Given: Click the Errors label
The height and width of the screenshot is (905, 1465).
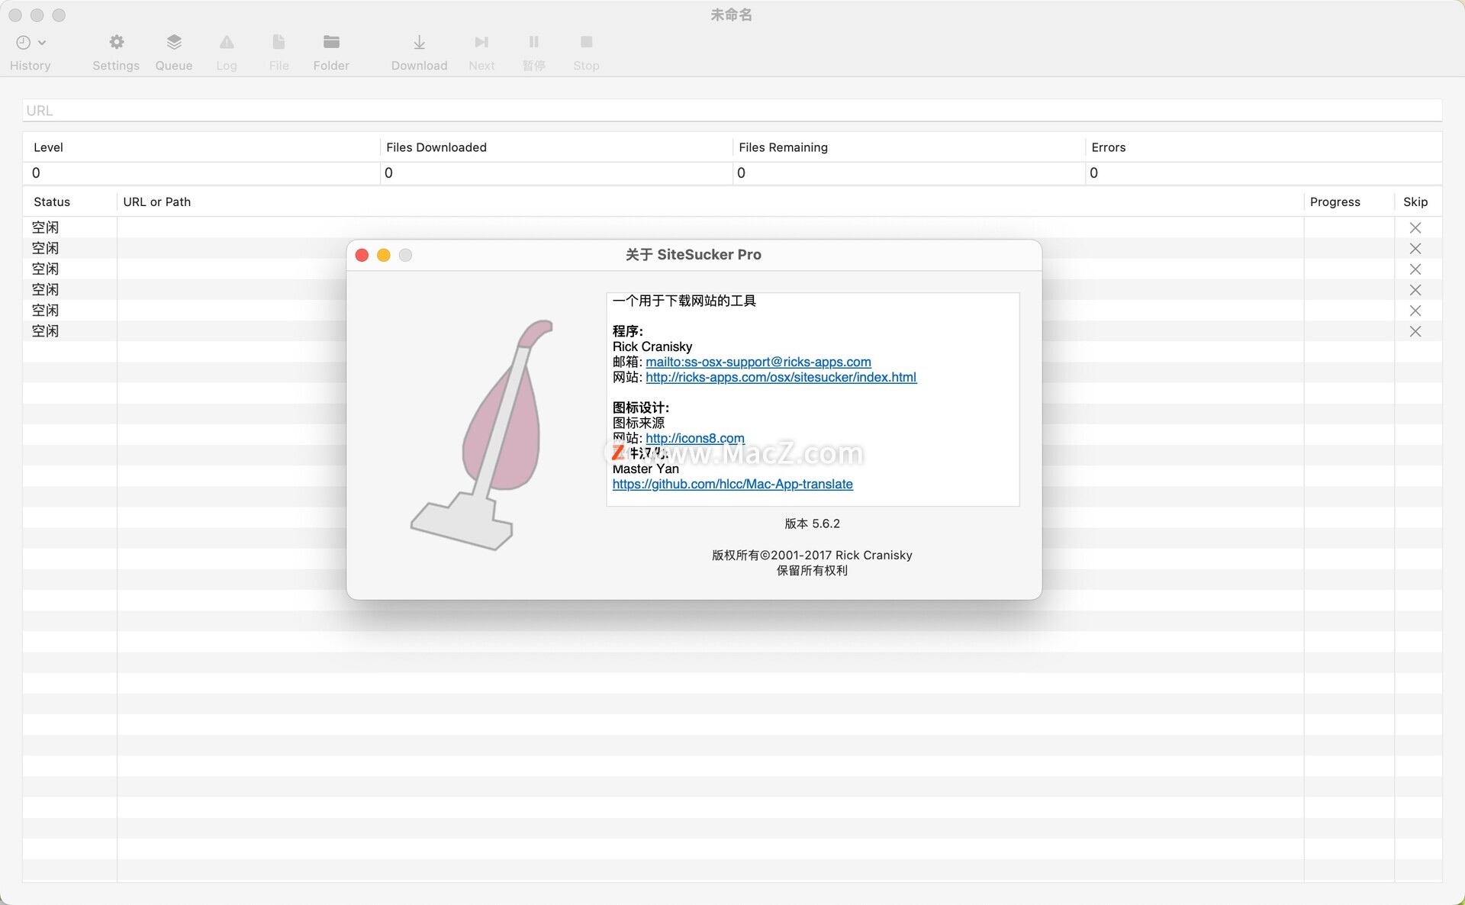Looking at the screenshot, I should pos(1109,147).
